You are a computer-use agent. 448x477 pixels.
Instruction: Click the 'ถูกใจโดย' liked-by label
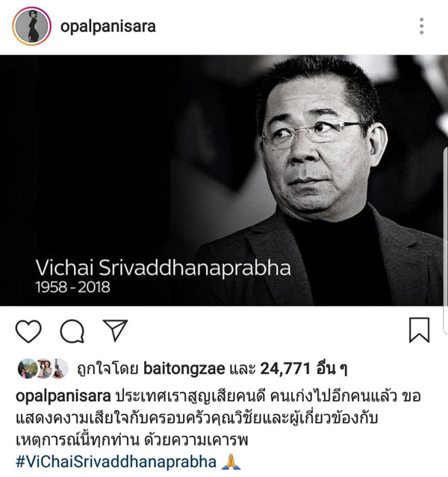click(x=108, y=369)
